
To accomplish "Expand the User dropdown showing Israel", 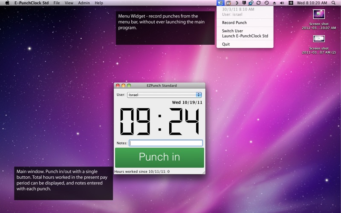I will coord(165,95).
